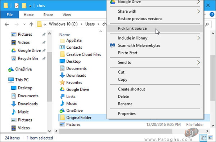Screen dimensions: 216x142
Task: Select Google Drive folder in file list
Action: [77, 89]
